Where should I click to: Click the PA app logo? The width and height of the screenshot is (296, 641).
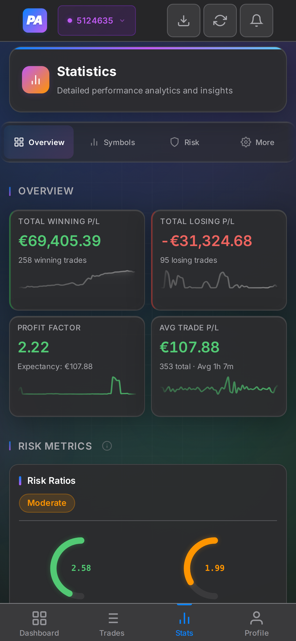coord(35,21)
